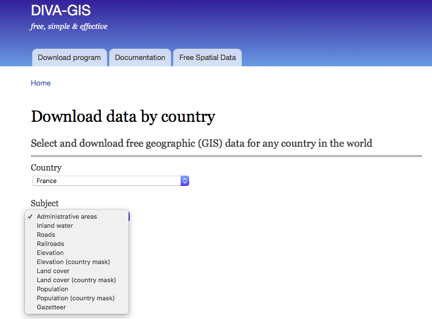Image resolution: width=432 pixels, height=319 pixels.
Task: Click the DIVA-GIS site title
Action: [x=61, y=10]
